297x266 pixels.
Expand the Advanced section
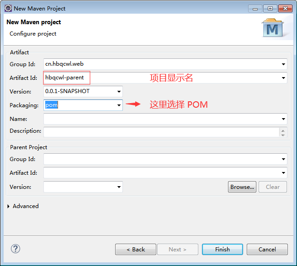(9, 206)
